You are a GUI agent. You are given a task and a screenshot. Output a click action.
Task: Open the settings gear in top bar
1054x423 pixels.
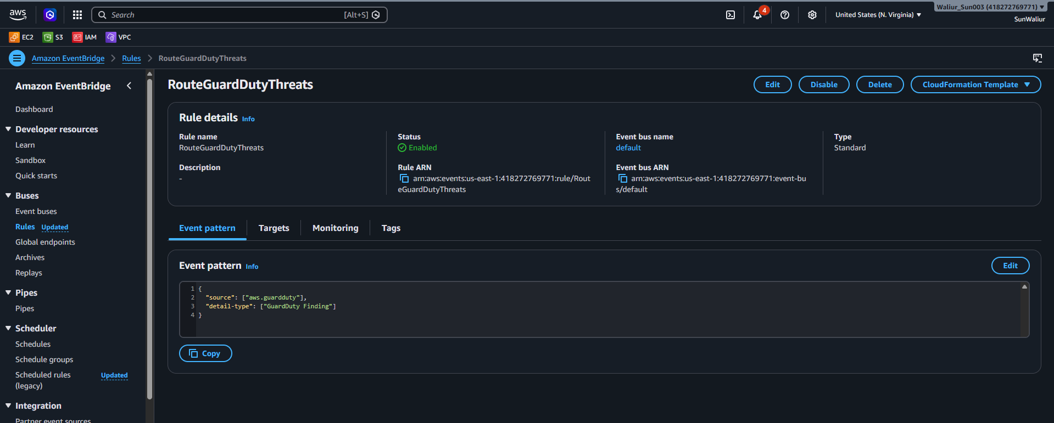pyautogui.click(x=812, y=15)
